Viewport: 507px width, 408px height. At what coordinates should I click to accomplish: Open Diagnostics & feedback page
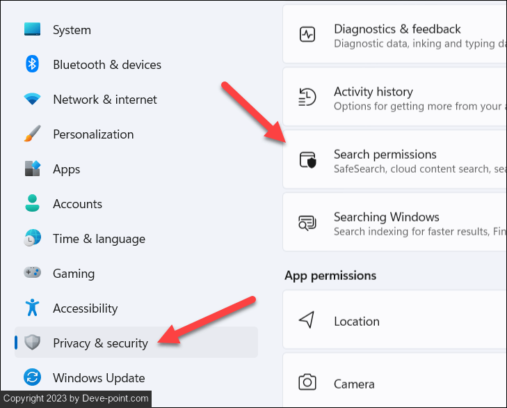(x=397, y=29)
